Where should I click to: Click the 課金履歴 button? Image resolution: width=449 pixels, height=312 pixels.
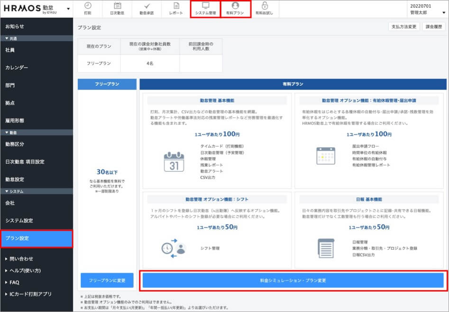pyautogui.click(x=434, y=27)
